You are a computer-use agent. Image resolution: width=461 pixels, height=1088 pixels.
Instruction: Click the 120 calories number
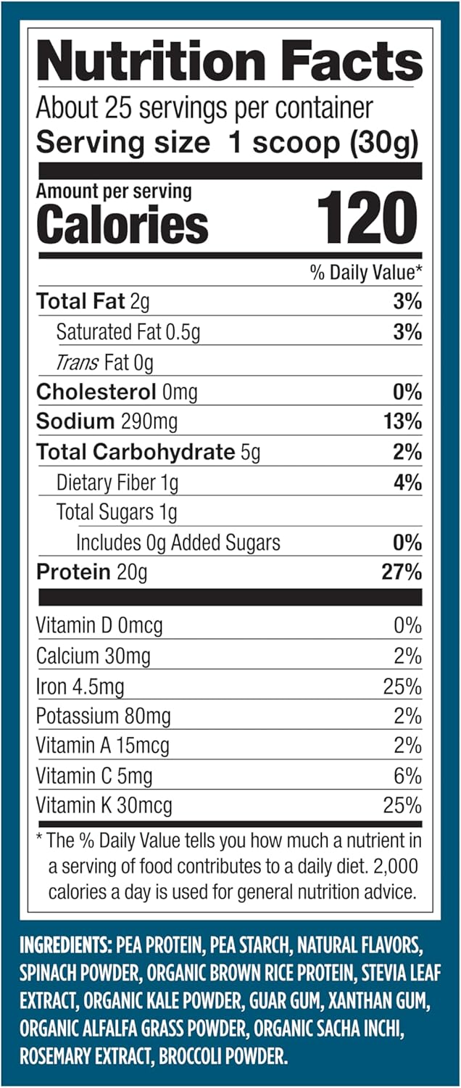coord(367,216)
